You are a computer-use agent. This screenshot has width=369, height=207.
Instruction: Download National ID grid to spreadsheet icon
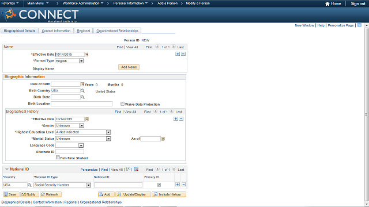tap(136, 169)
